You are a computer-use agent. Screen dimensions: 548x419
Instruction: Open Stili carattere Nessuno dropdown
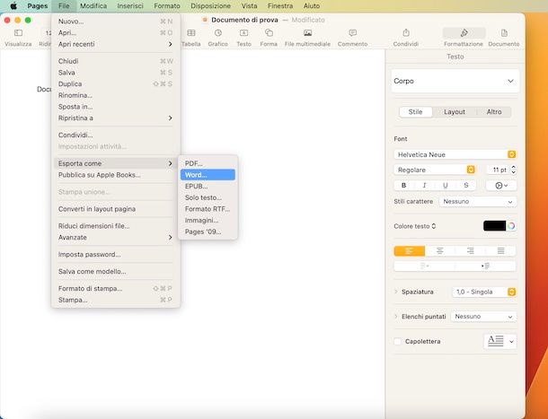pos(478,202)
